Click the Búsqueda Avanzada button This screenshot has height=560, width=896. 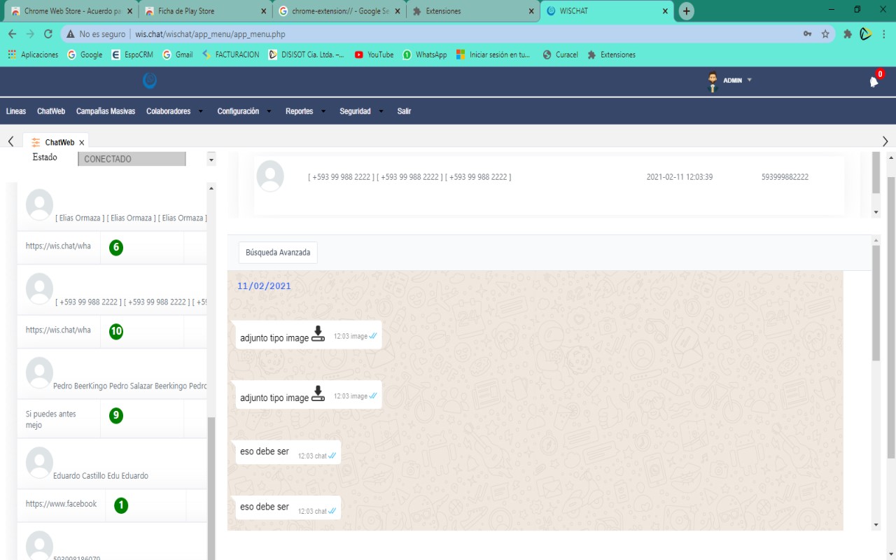[278, 253]
